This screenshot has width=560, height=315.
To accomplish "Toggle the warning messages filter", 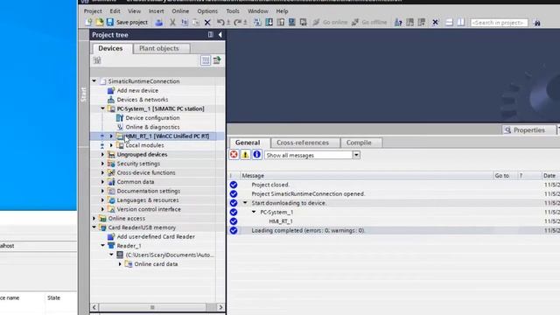I will click(245, 155).
